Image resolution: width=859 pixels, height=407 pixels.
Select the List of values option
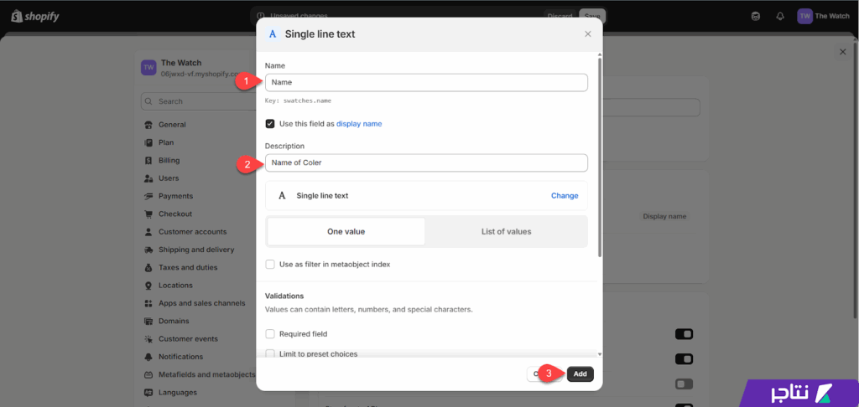point(506,231)
